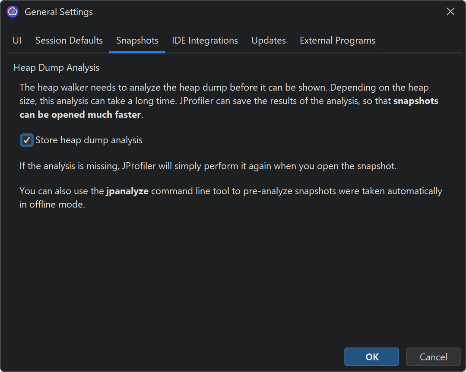The height and width of the screenshot is (372, 466).
Task: Click the separator line beside Heap Dump Analysis
Action: pos(281,68)
